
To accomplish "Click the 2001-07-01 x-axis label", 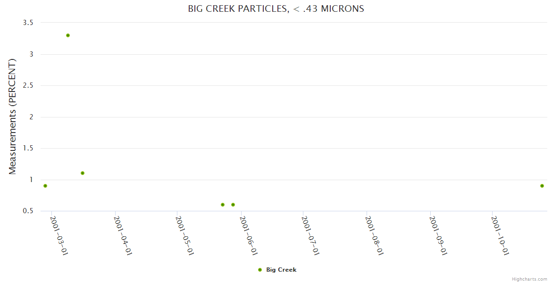I will coord(310,235).
